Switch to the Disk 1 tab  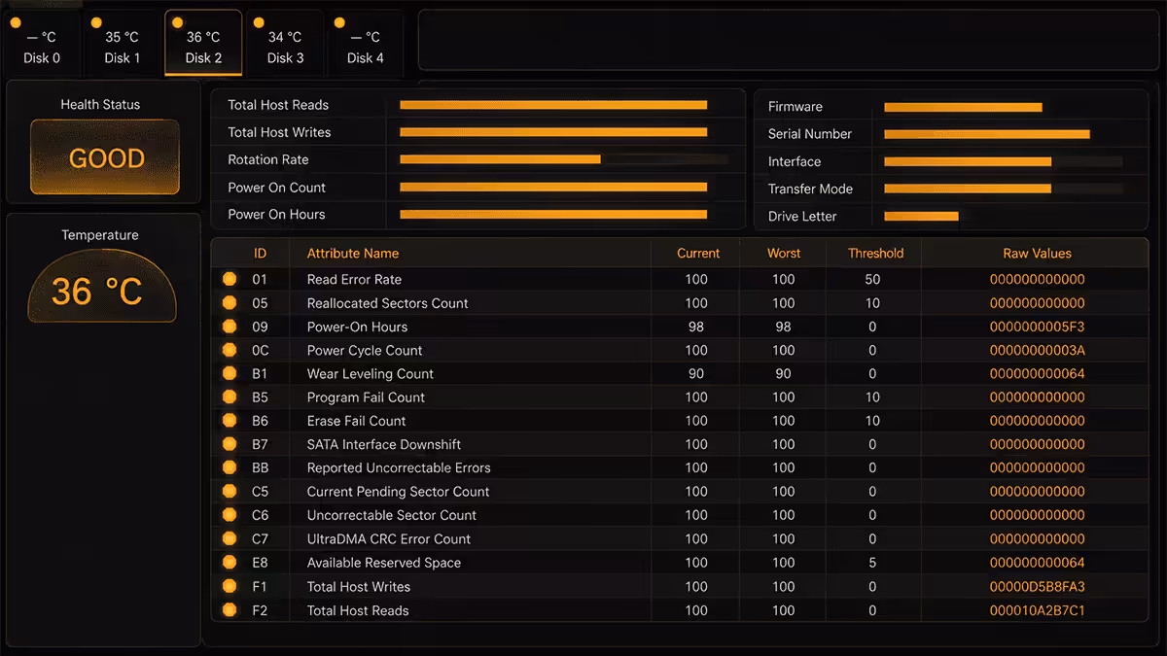(x=123, y=44)
